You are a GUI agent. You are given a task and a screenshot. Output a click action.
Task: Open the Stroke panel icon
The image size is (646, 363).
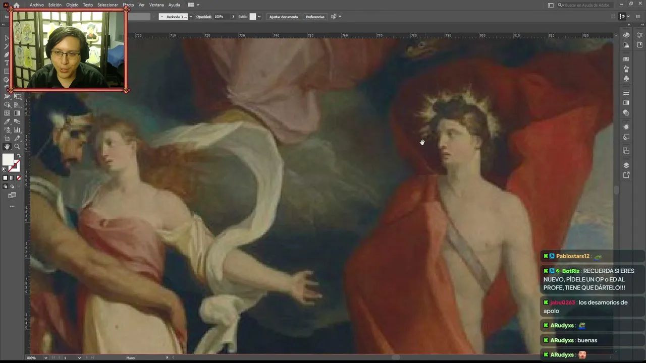[626, 93]
